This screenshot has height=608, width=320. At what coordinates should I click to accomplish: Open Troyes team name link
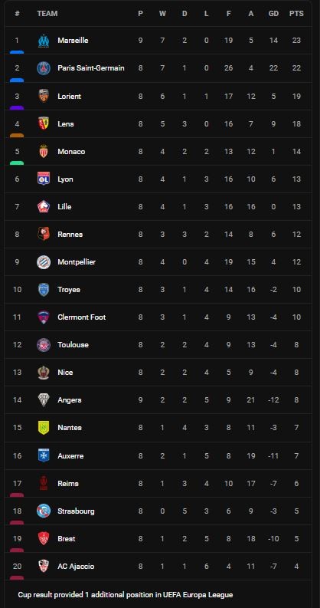69,290
